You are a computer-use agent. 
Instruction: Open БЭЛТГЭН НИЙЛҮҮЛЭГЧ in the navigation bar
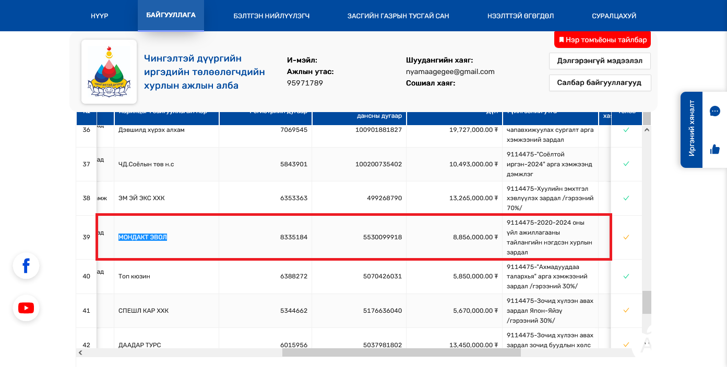(x=271, y=16)
